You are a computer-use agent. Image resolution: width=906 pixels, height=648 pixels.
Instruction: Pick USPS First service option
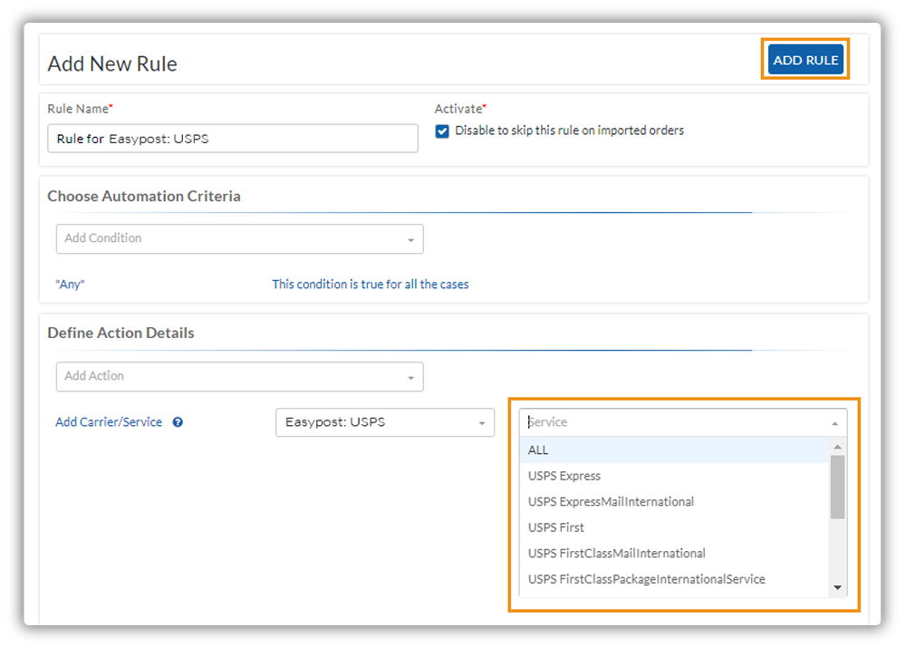click(x=674, y=527)
